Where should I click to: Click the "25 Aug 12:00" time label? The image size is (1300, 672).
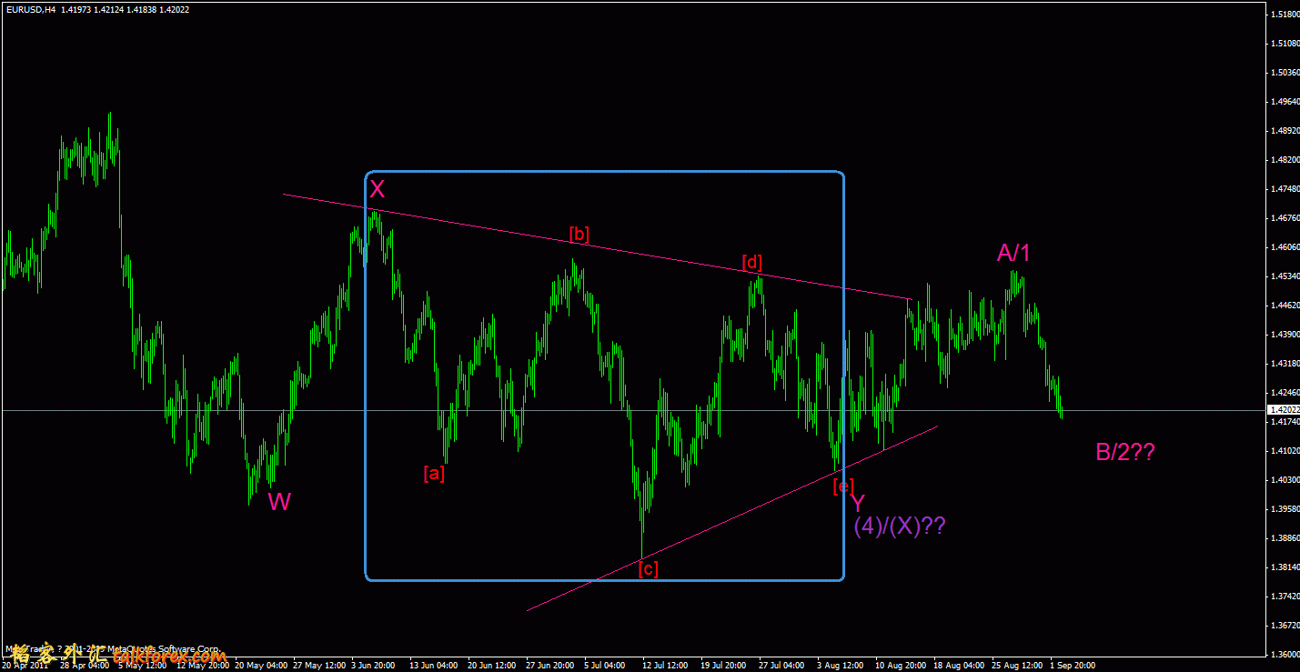(x=1018, y=665)
